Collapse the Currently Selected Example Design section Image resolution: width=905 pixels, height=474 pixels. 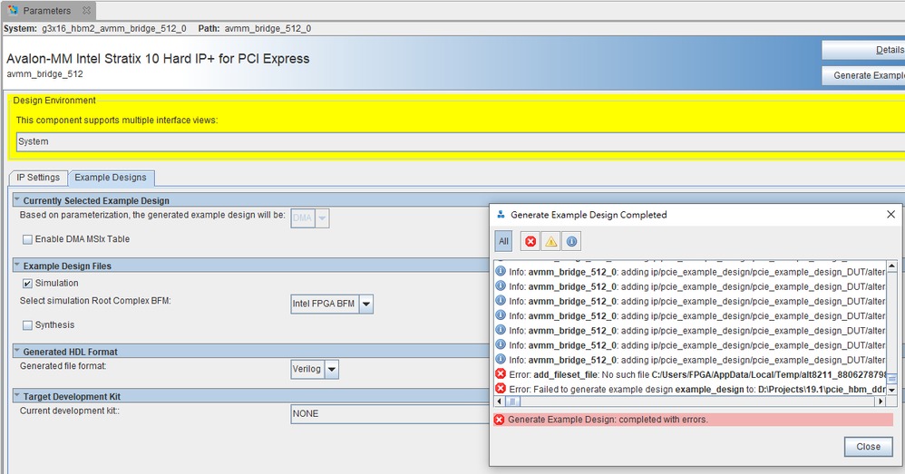(16, 199)
